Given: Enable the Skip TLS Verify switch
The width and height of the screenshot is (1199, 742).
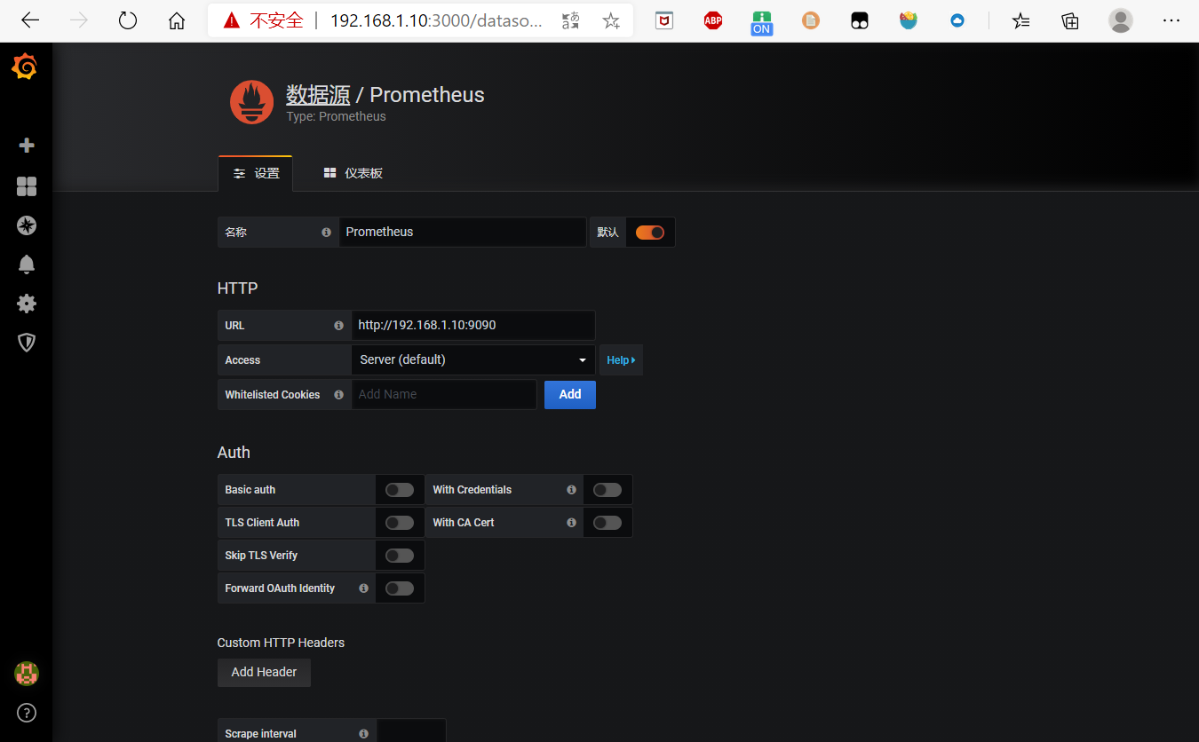Looking at the screenshot, I should pyautogui.click(x=400, y=556).
